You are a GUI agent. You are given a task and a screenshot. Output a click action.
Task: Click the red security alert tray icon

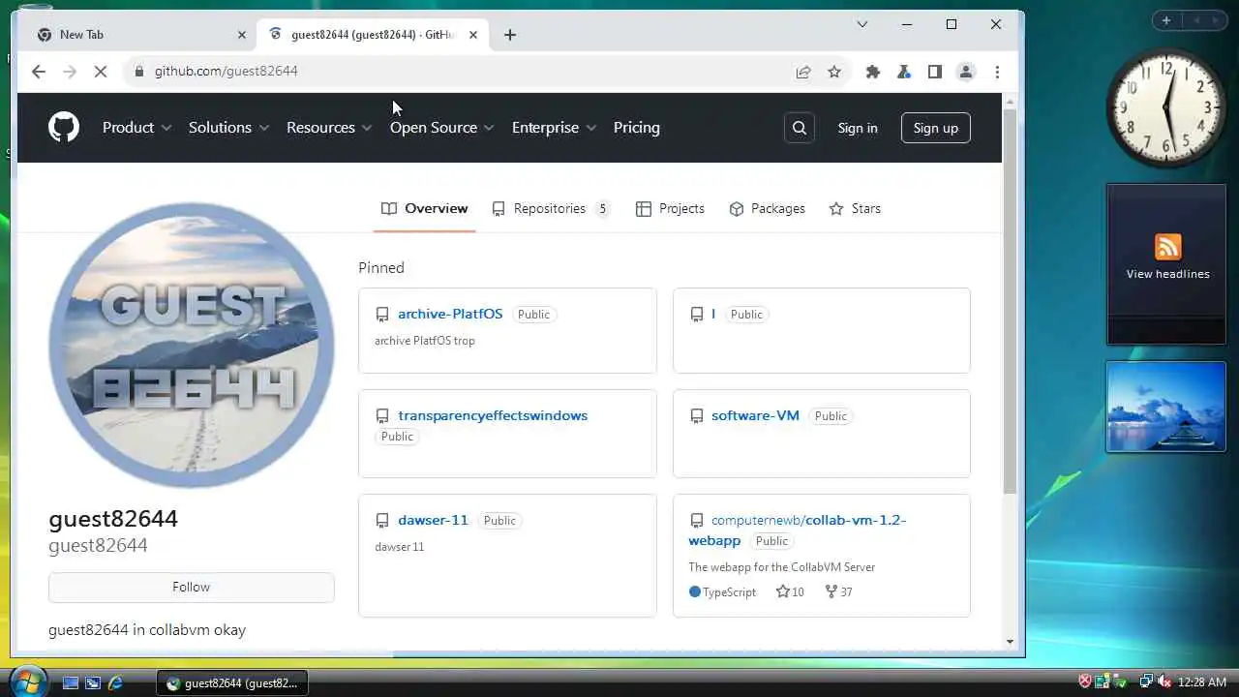point(1085,682)
